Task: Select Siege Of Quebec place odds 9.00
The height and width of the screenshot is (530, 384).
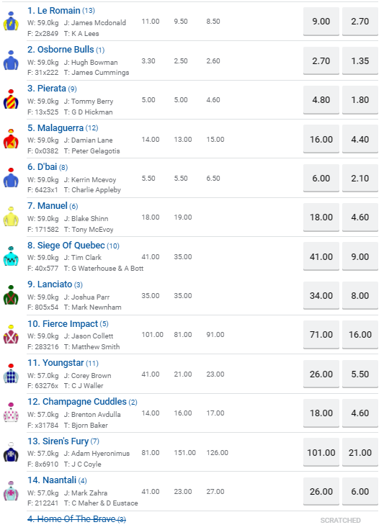Action: tap(360, 257)
